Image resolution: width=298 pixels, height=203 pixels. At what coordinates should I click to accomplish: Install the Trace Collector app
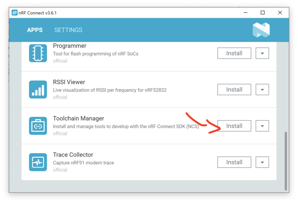click(x=234, y=162)
